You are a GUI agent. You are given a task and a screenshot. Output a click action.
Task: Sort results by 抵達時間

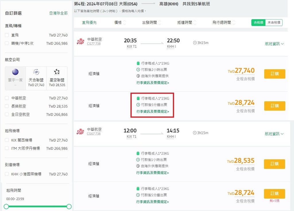pyautogui.click(x=187, y=22)
